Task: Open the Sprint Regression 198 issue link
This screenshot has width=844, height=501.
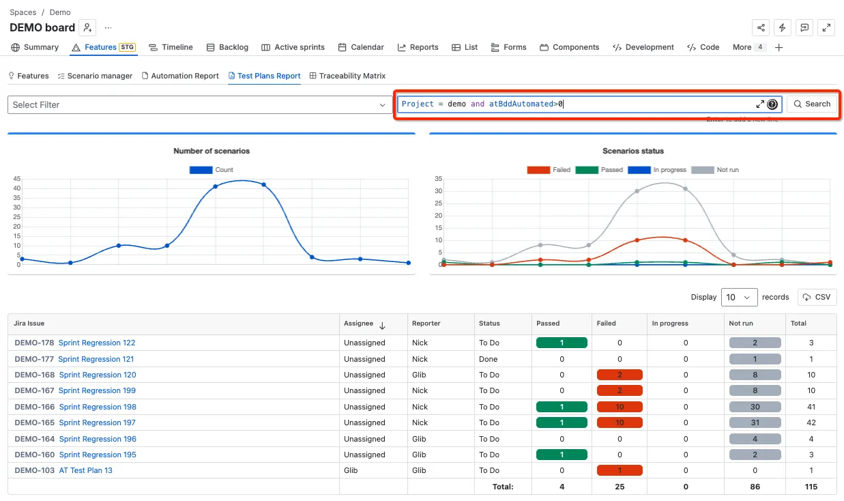Action: (98, 407)
